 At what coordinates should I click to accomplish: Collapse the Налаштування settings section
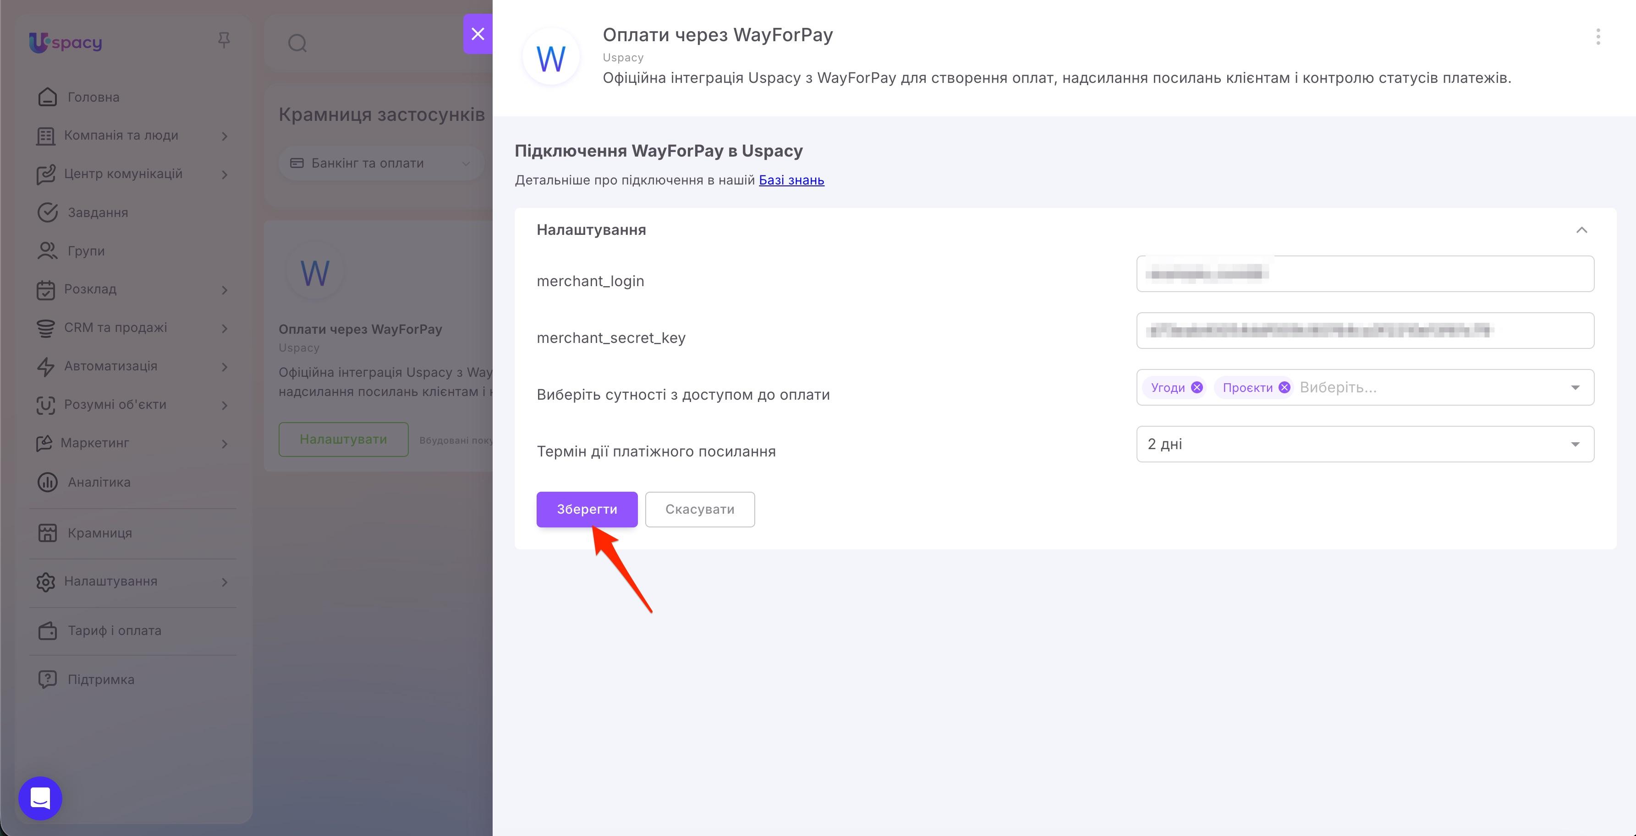1581,230
